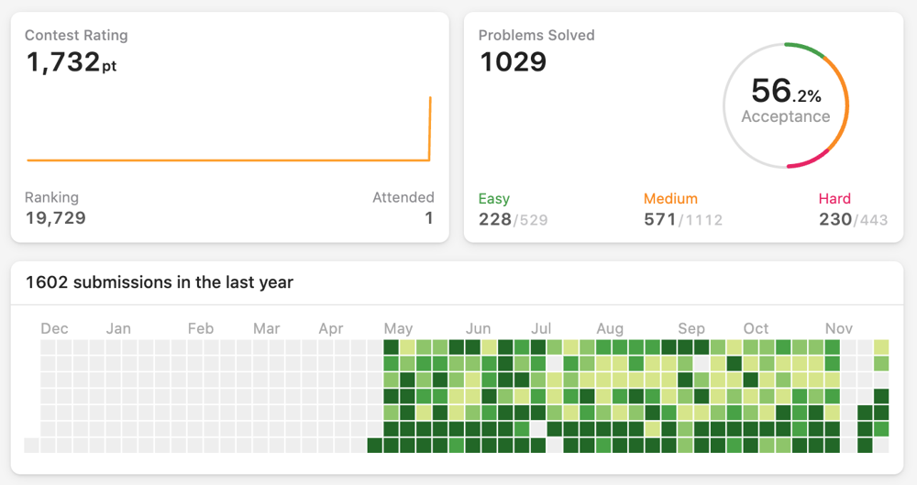Select the Medium difficulty label
This screenshot has height=485, width=917.
[x=670, y=199]
